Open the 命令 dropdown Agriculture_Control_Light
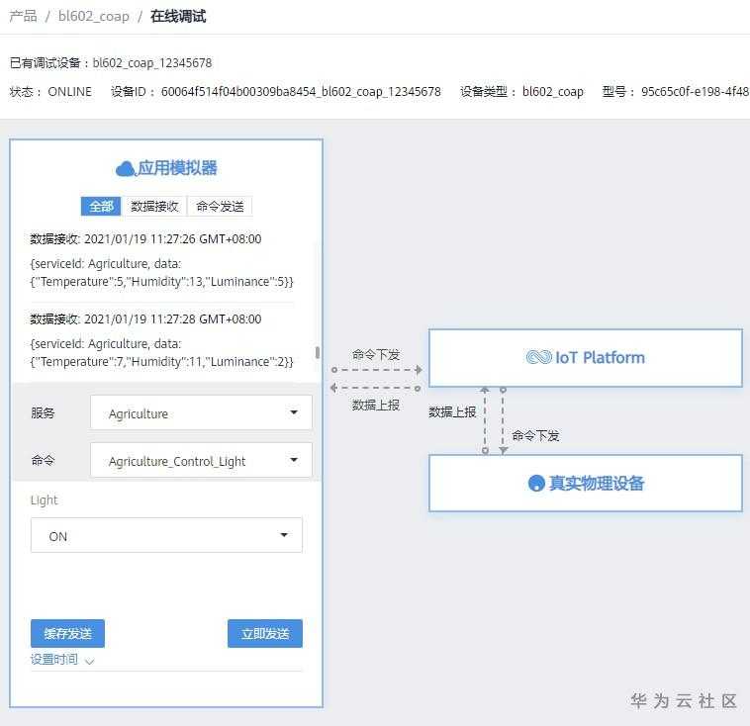Image resolution: width=750 pixels, height=726 pixels. point(202,461)
